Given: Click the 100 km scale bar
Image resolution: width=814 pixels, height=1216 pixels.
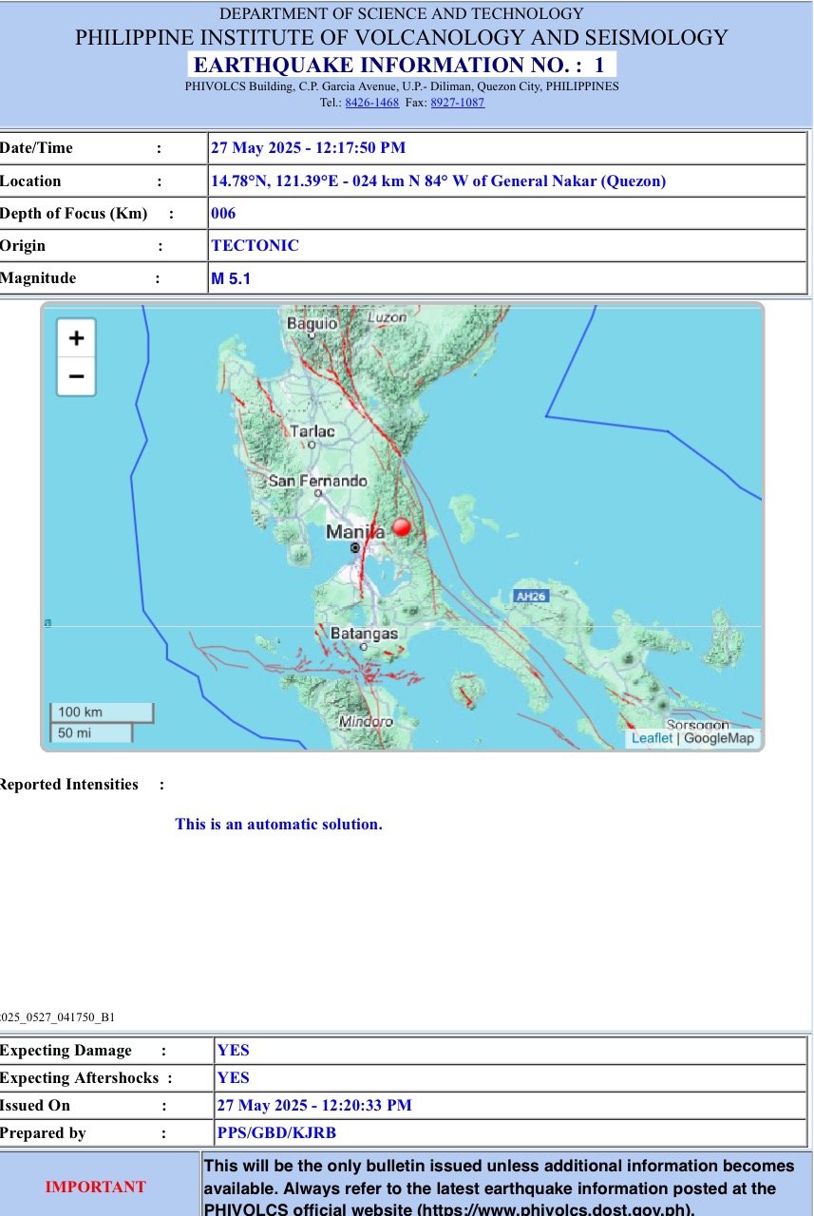Looking at the screenshot, I should pyautogui.click(x=101, y=712).
